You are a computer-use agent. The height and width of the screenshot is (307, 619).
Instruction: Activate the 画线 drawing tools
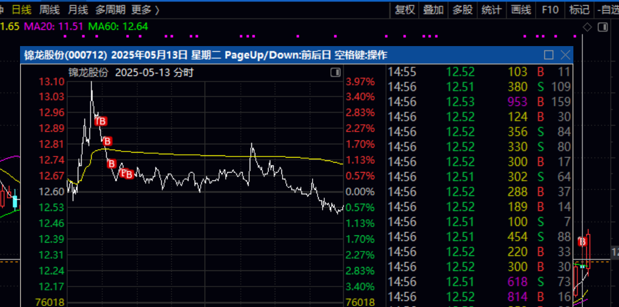pyautogui.click(x=521, y=10)
